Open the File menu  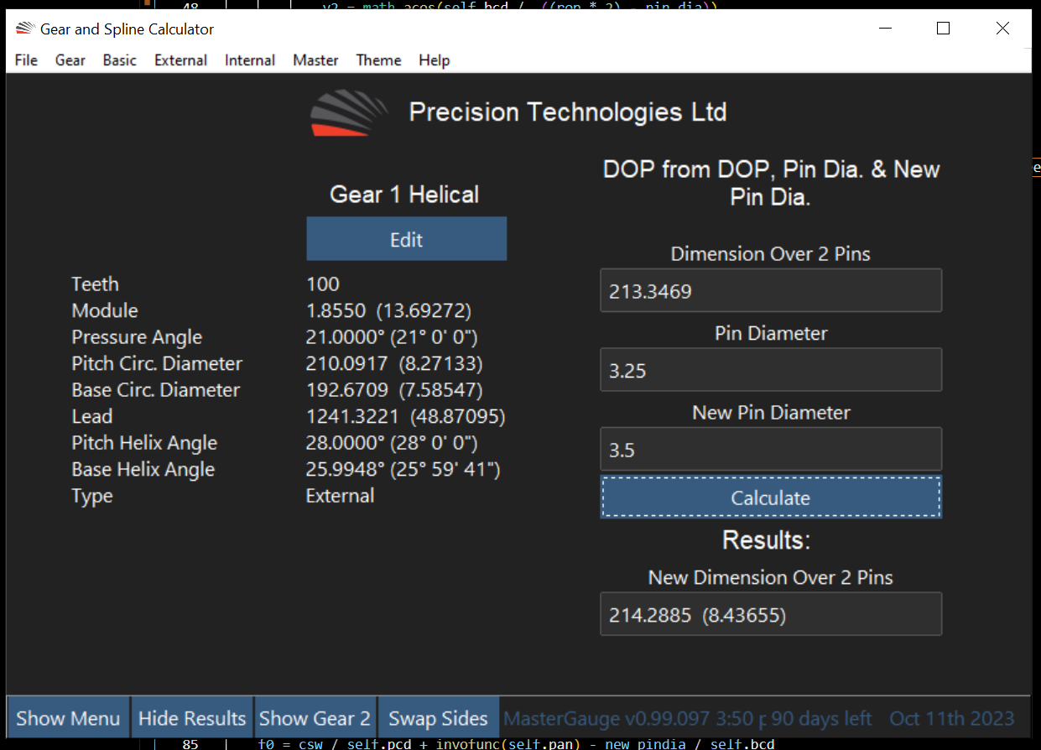(25, 60)
